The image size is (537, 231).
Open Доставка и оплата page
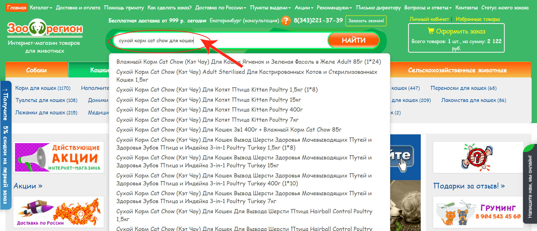[x=78, y=8]
